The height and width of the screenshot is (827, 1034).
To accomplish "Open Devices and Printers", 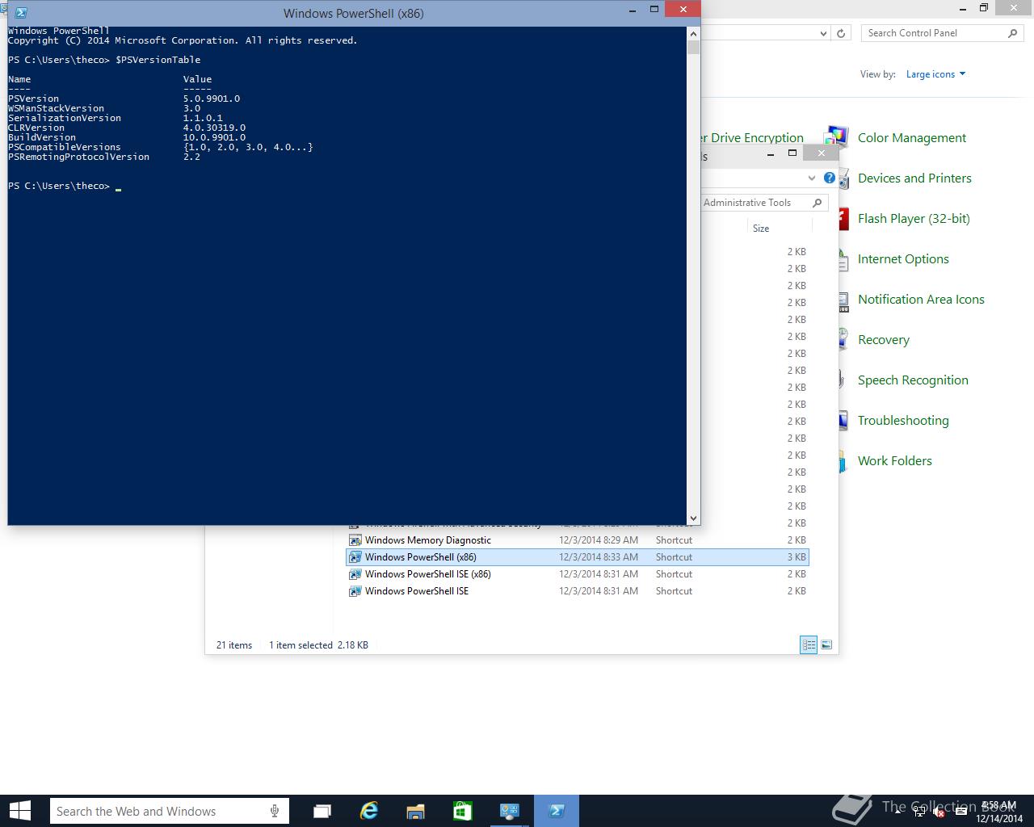I will coord(914,178).
